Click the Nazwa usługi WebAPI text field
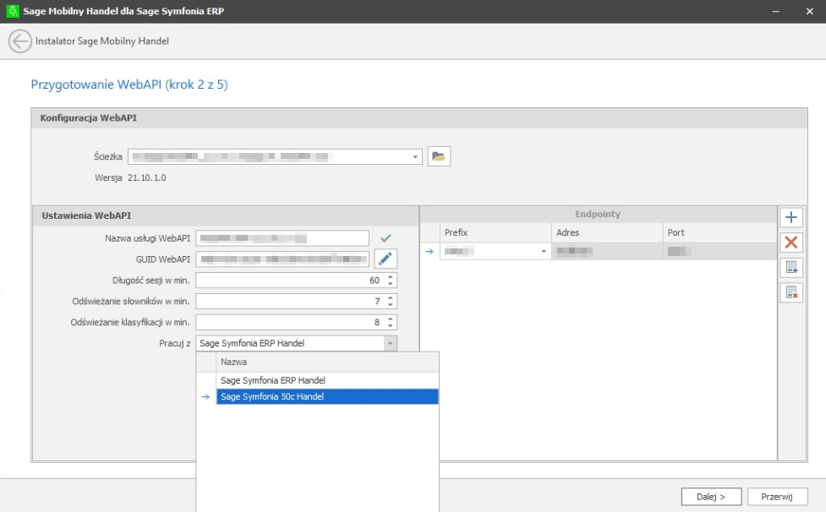Screen dimensions: 826x512 [x=282, y=238]
